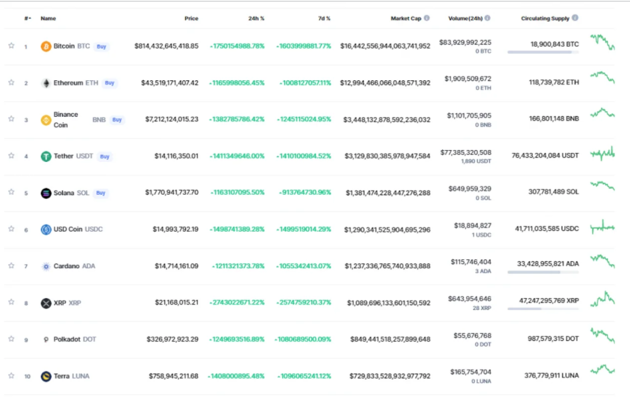
Task: Click the Circulating Supply info icon
Action: pyautogui.click(x=575, y=18)
